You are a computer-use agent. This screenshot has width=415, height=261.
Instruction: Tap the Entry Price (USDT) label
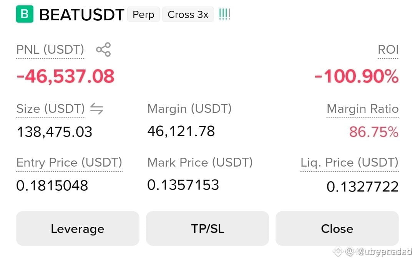[x=69, y=162]
